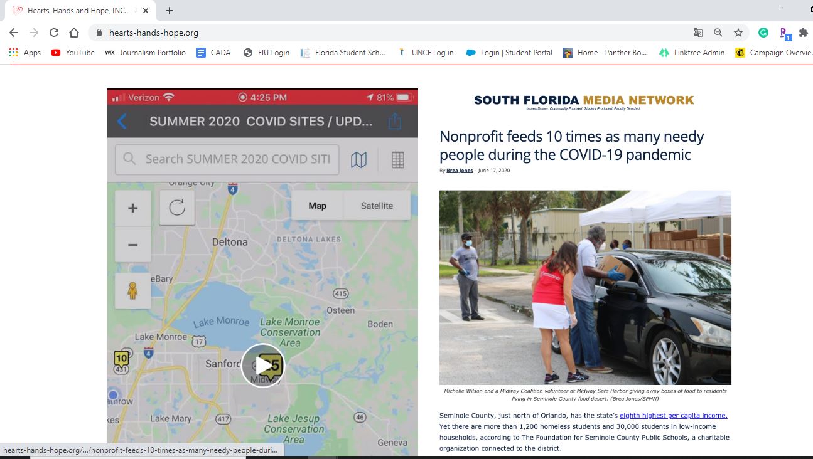Open the Extensions puzzle icon
Image resolution: width=813 pixels, height=459 pixels.
(x=803, y=33)
